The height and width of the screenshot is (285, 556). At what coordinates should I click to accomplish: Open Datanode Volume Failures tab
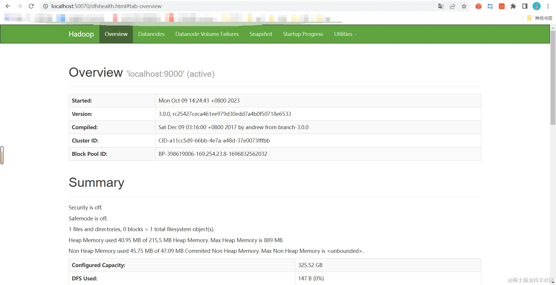(x=207, y=34)
